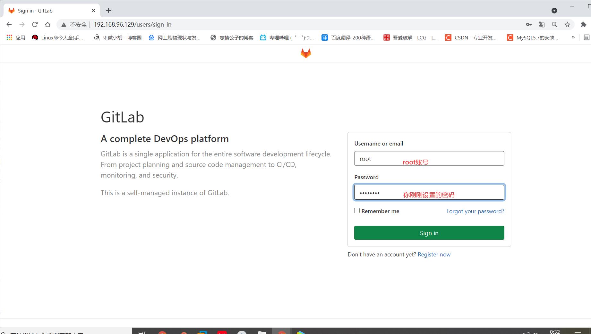Open saved passwords key icon
Viewport: 591px width, 334px height.
click(529, 24)
